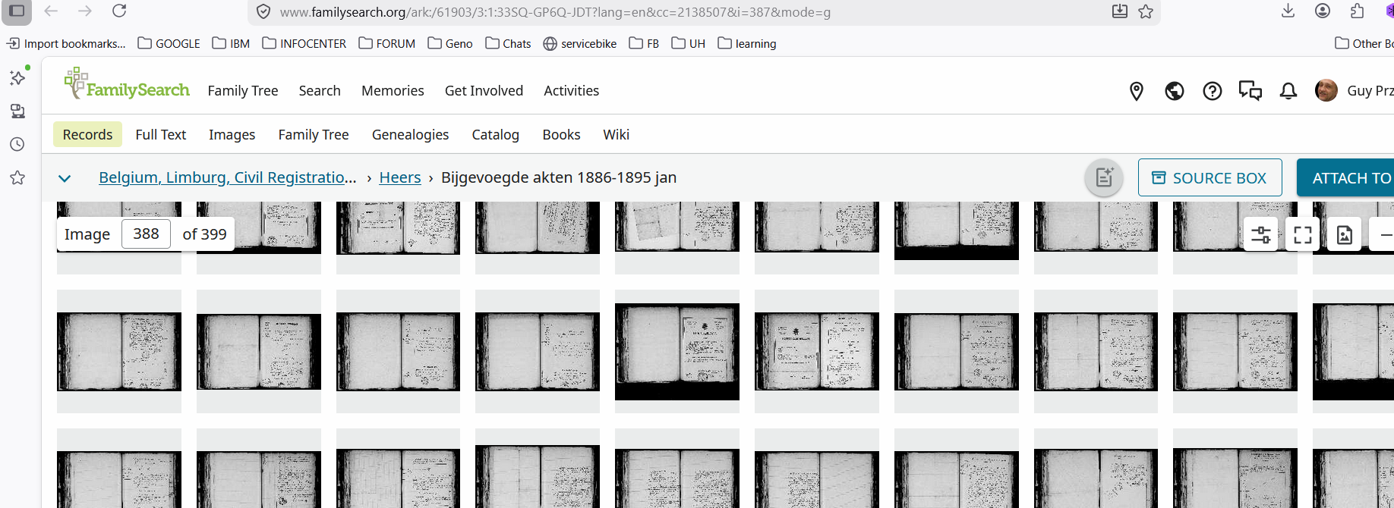Open the chat messages icon

pyautogui.click(x=1250, y=91)
